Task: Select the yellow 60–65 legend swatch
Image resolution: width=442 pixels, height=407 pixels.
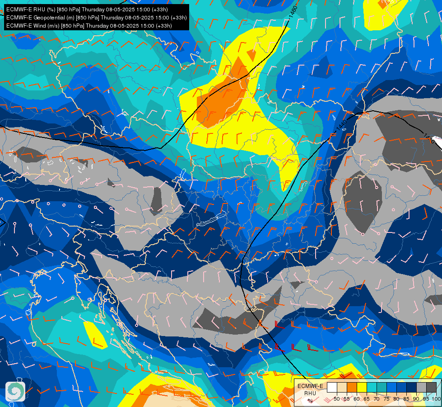Action: pos(362,387)
